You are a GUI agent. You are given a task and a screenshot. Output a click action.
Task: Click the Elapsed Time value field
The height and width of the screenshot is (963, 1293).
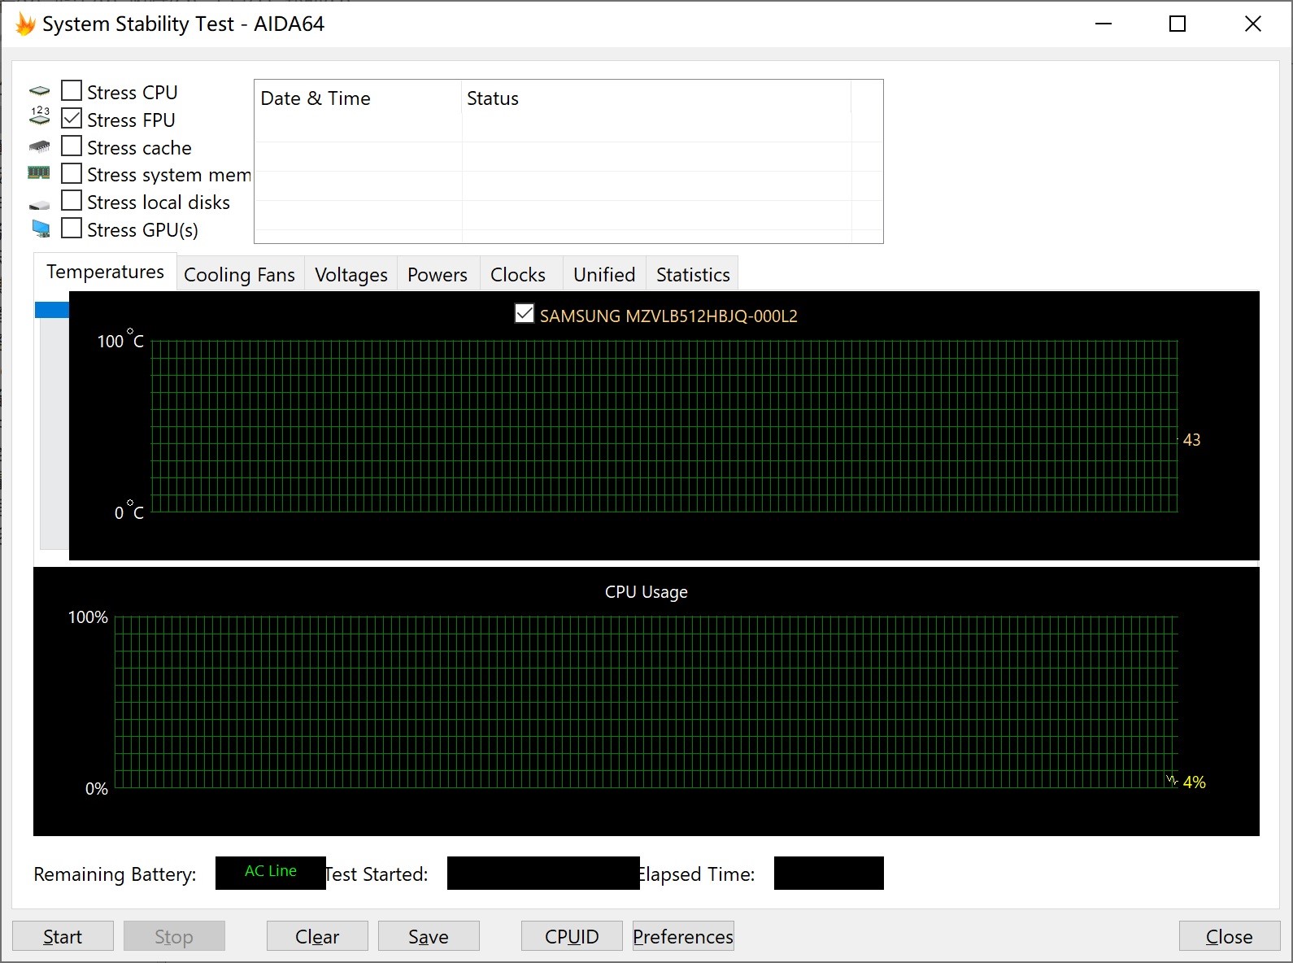coord(829,873)
